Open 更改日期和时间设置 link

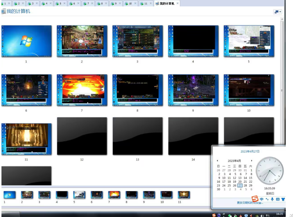pos(250,203)
